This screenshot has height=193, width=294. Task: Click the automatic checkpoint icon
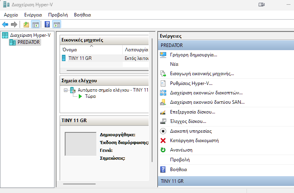[73, 90]
